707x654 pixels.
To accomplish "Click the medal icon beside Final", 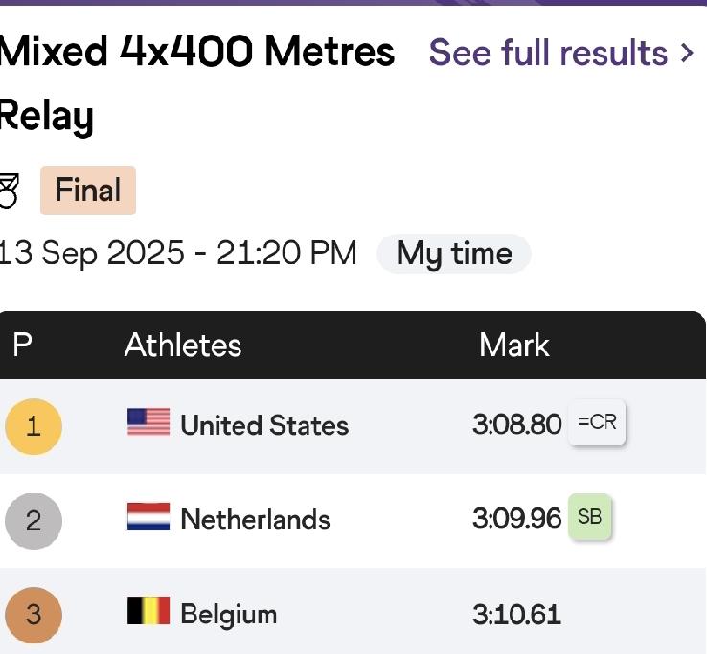I will (9, 192).
